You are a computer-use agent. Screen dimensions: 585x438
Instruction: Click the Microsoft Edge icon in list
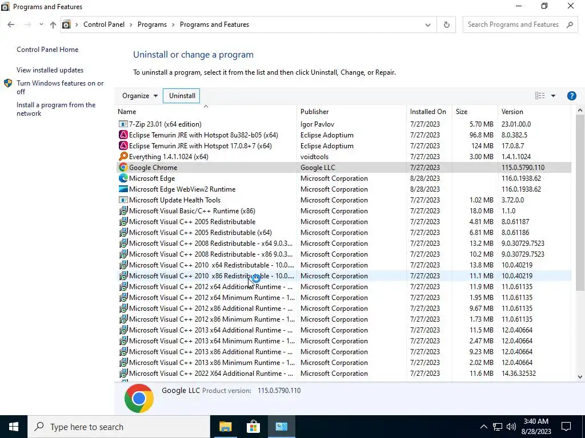[x=123, y=178]
